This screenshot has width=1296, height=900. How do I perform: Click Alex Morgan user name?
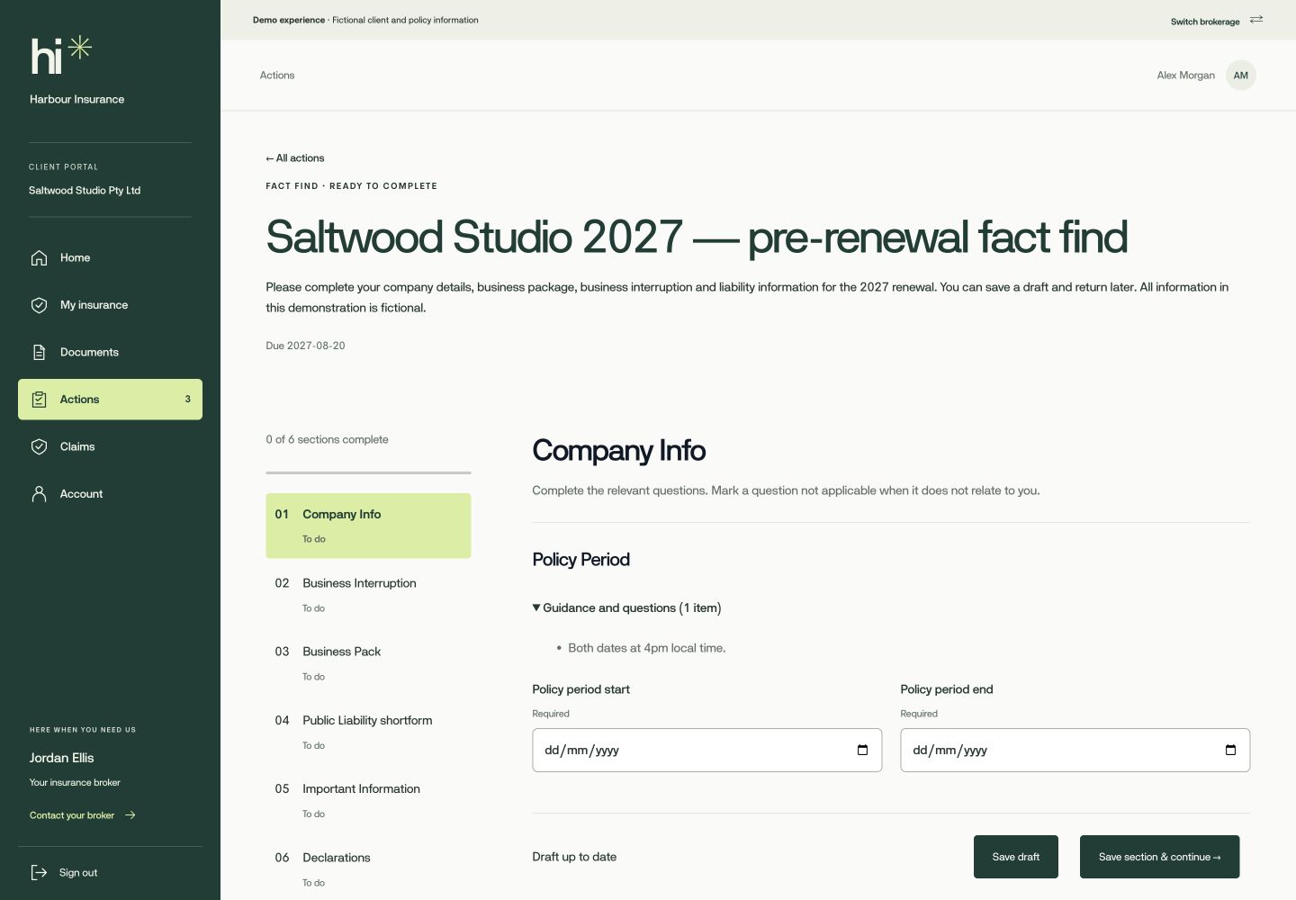point(1185,76)
